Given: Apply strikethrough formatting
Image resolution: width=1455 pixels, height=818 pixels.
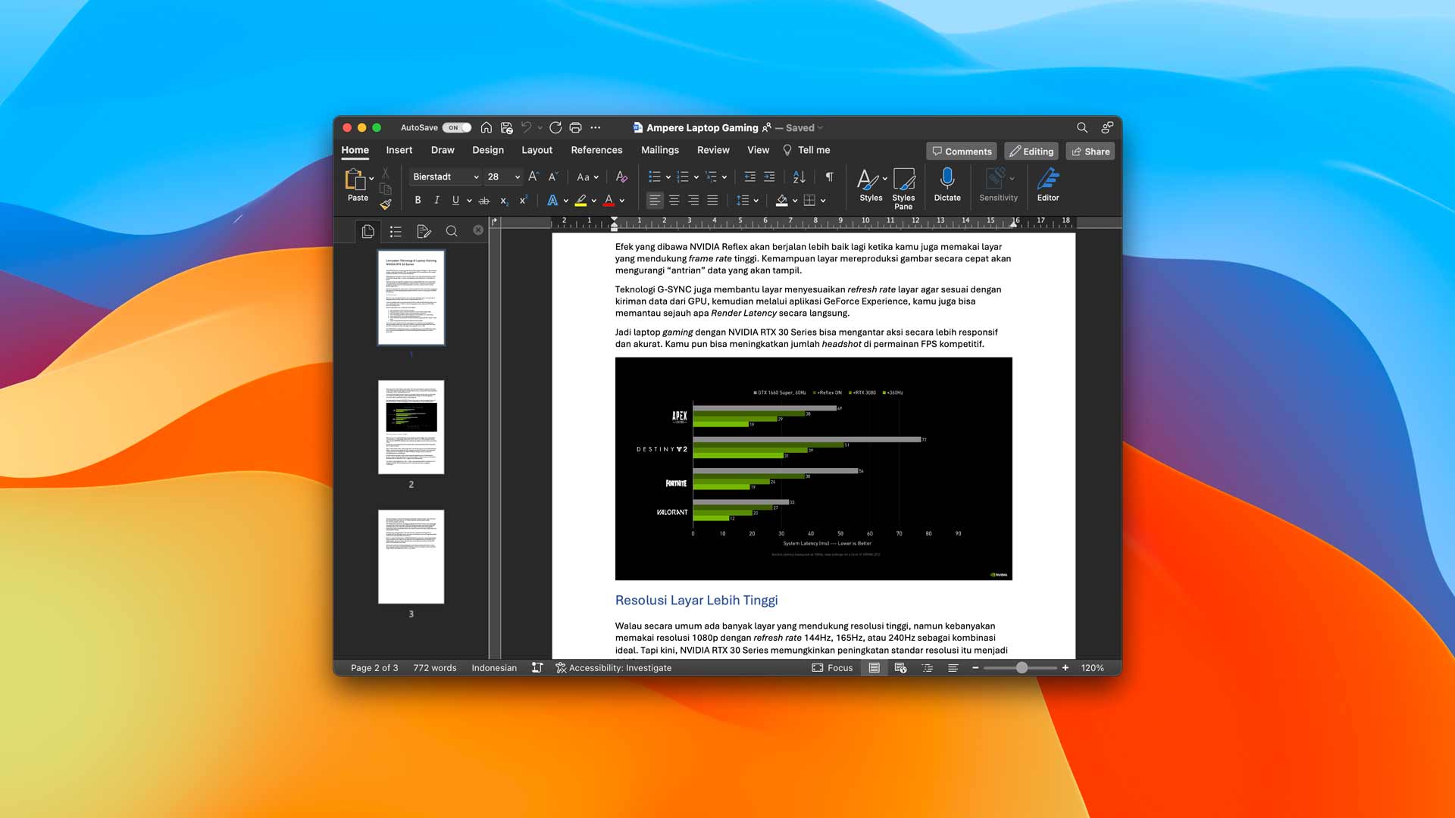Looking at the screenshot, I should pyautogui.click(x=484, y=201).
